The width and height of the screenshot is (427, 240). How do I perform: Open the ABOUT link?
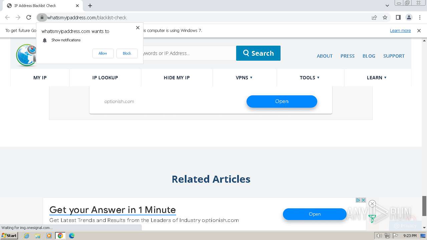click(x=325, y=56)
